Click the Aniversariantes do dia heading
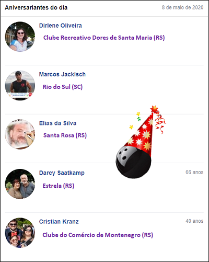209x262 pixels. click(36, 8)
